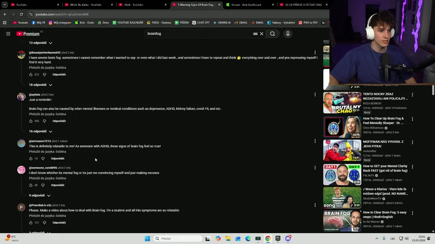This screenshot has width=435, height=244.
Task: Open @Pramilab.k-x3z channel name link
Action: point(40,205)
